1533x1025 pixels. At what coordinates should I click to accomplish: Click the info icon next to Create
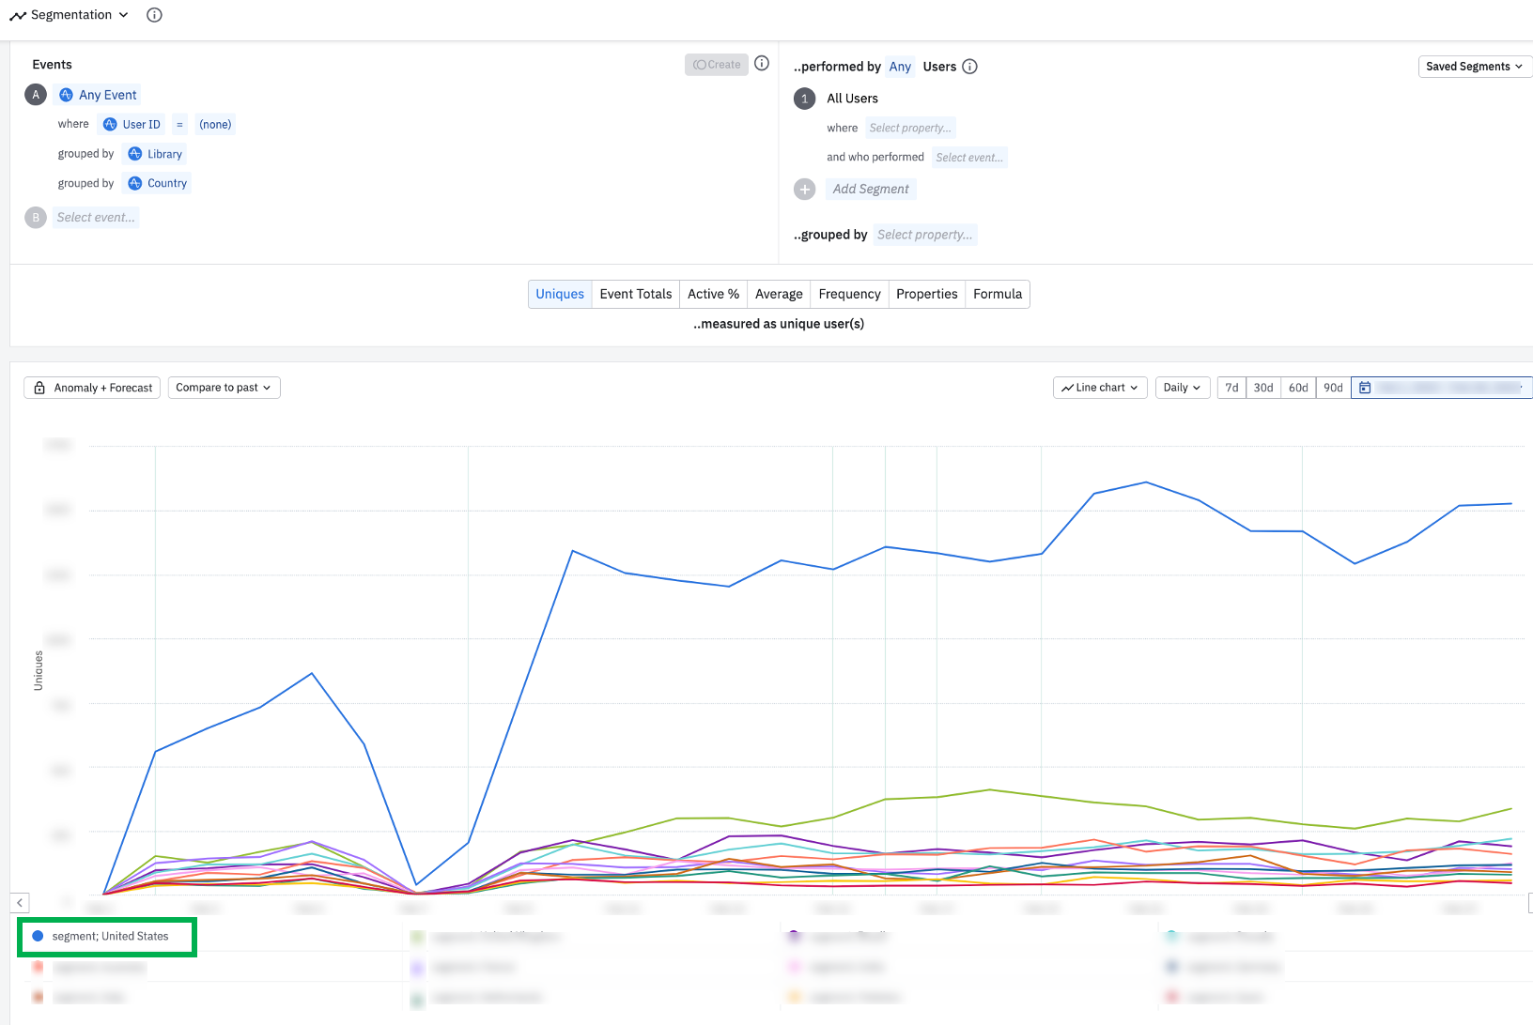(x=762, y=64)
